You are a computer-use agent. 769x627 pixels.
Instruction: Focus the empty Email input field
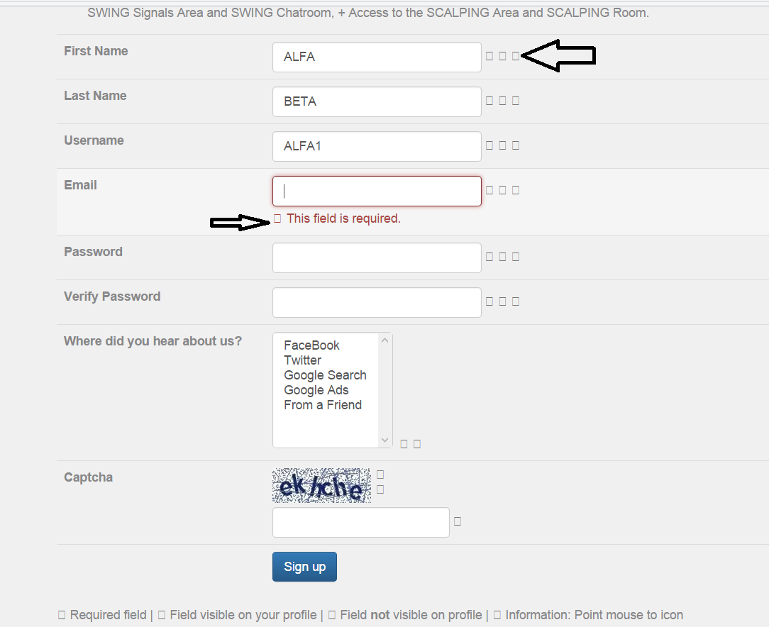[x=377, y=192]
